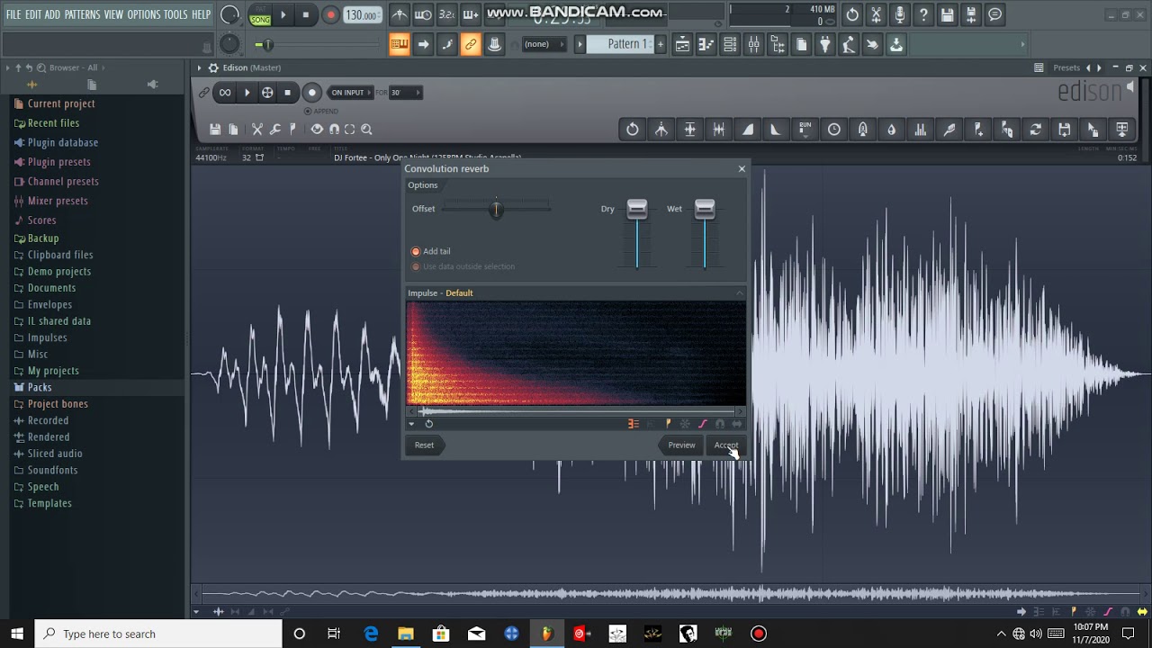
Task: Open the PATTERNS menu
Action: (x=82, y=14)
